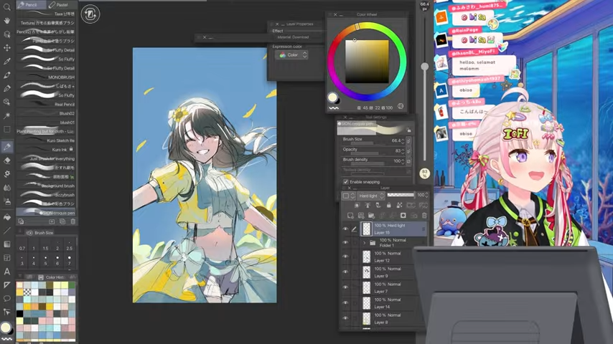Select the So Fluffy brush between Detail entries
This screenshot has width=613, height=344.
46,59
